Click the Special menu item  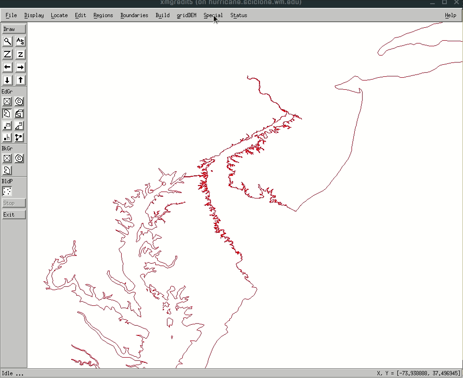pyautogui.click(x=213, y=15)
